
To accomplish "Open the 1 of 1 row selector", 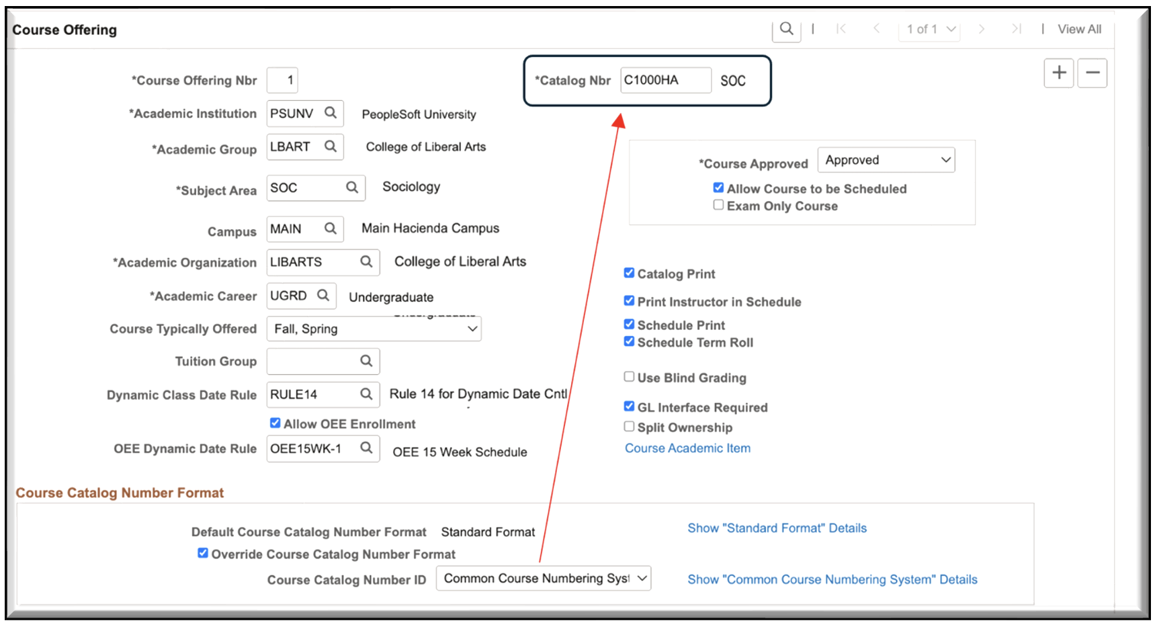I will (x=930, y=29).
